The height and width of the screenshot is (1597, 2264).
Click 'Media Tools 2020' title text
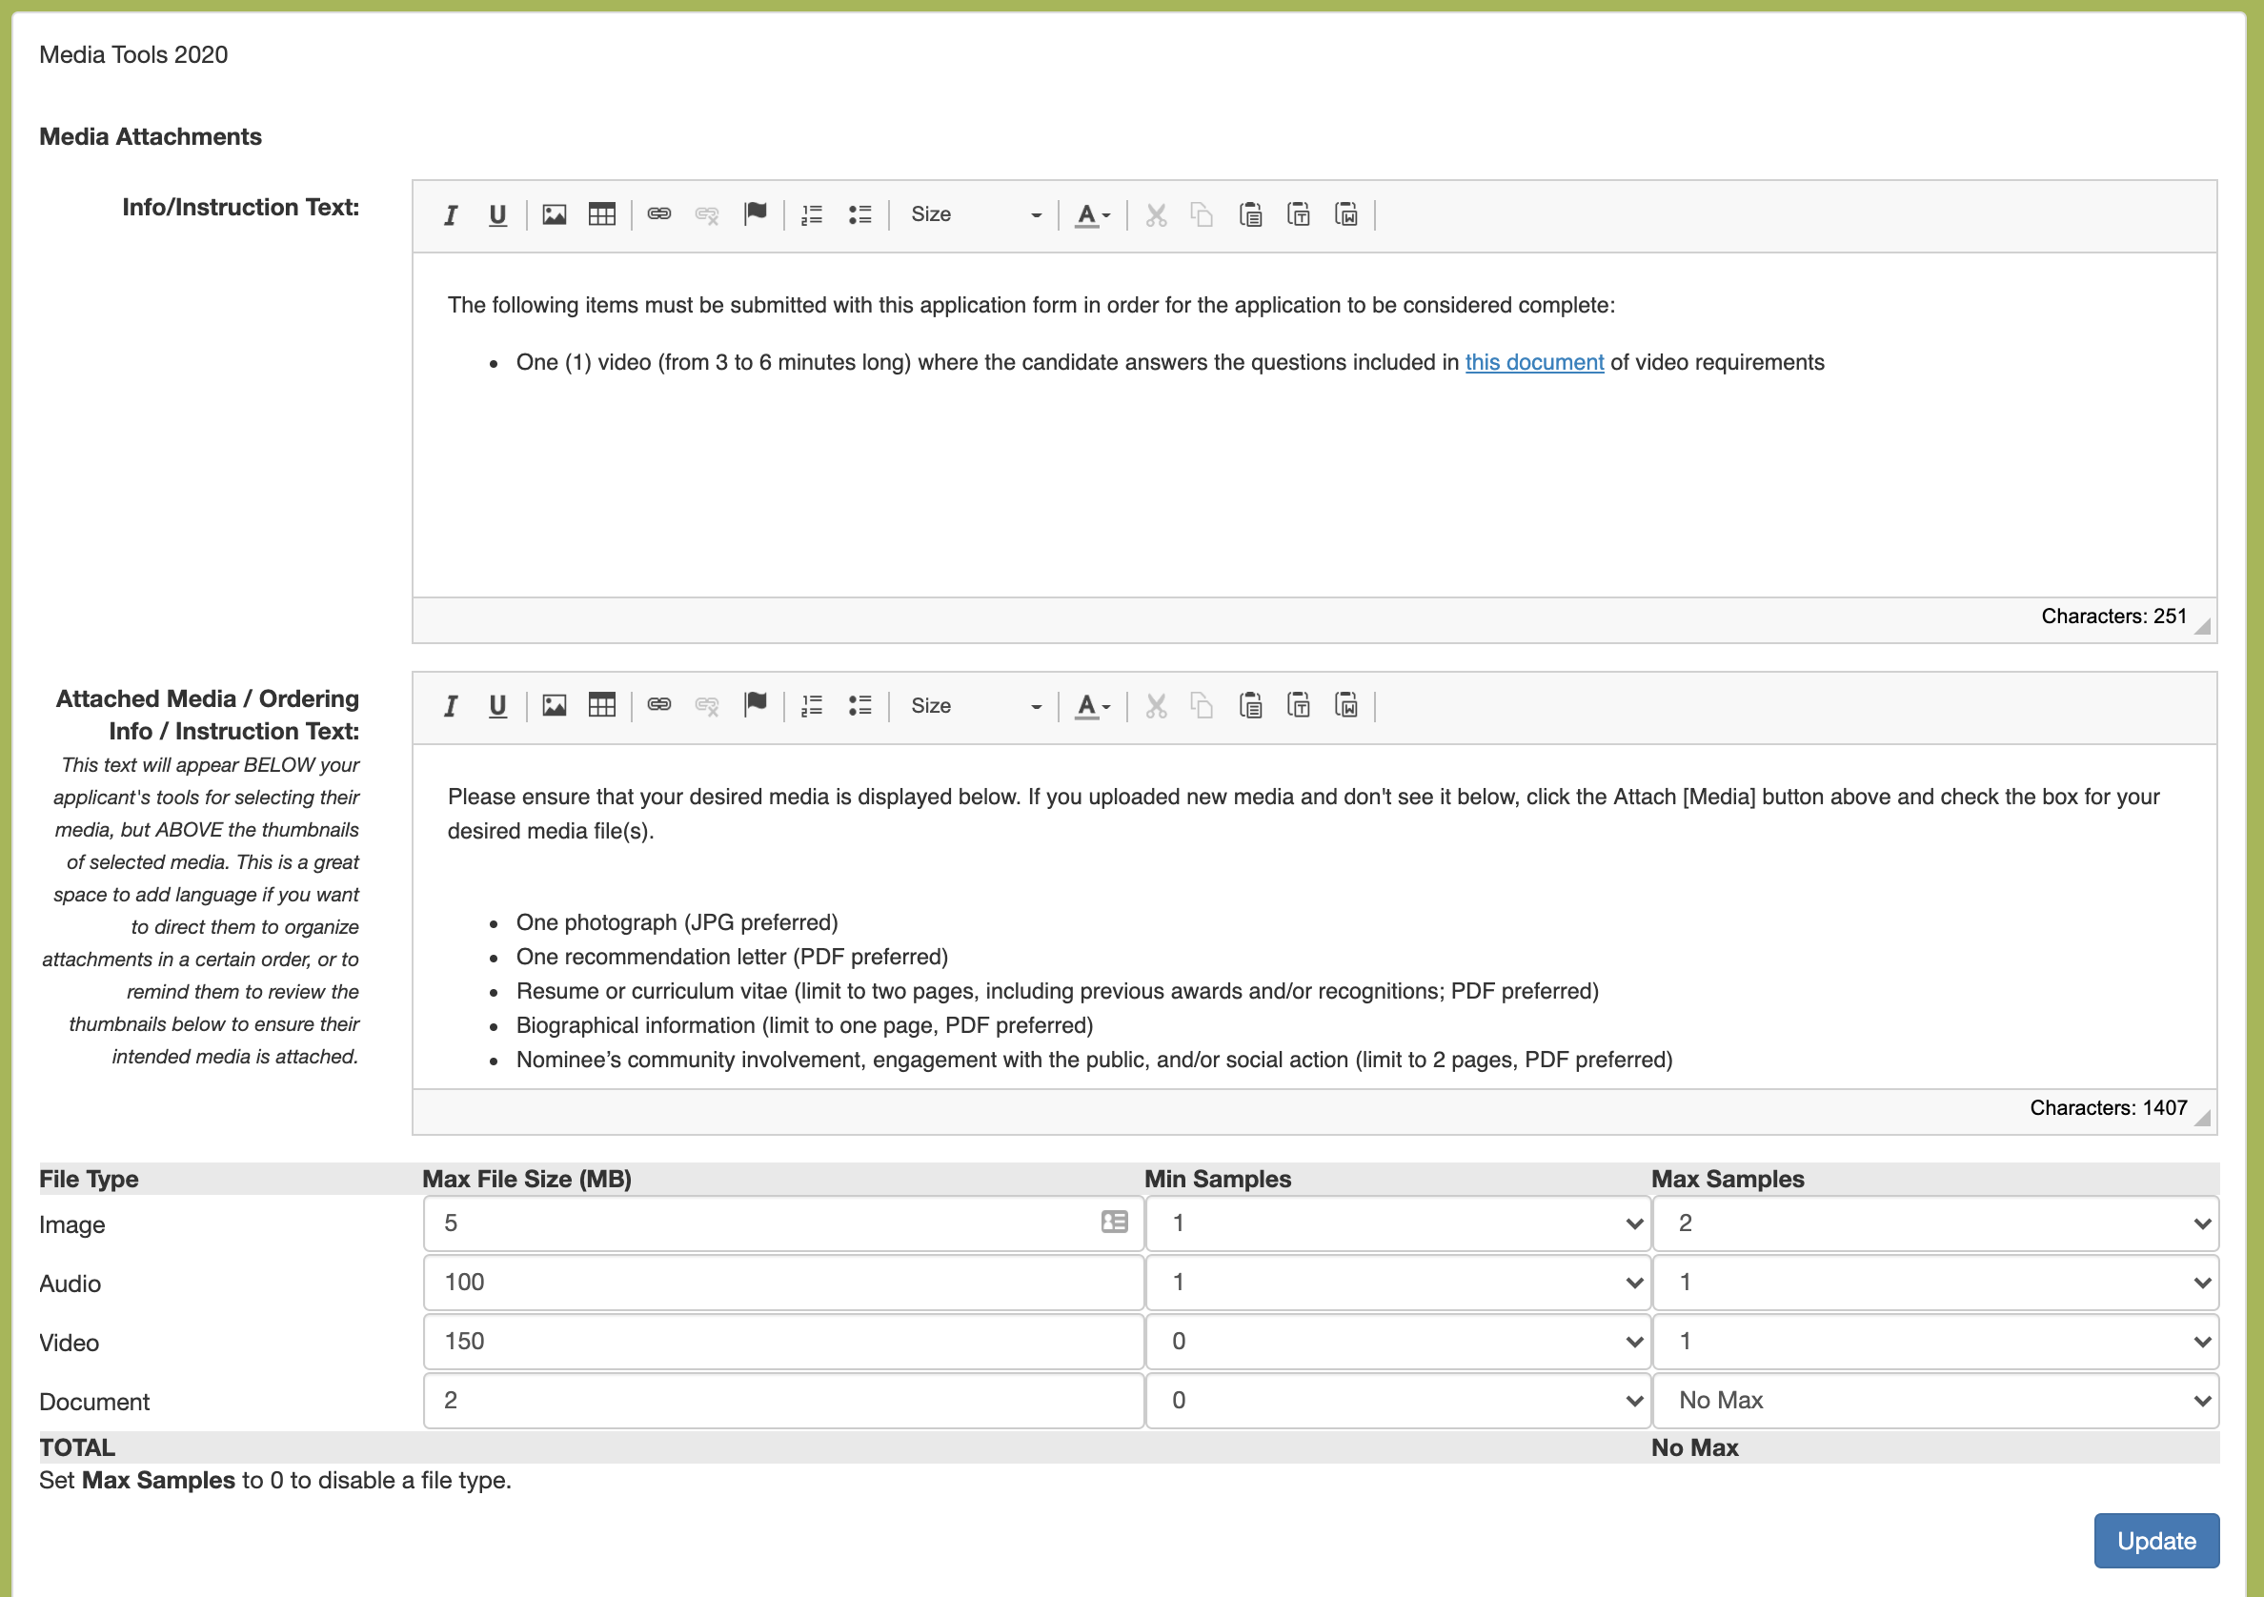(x=133, y=55)
